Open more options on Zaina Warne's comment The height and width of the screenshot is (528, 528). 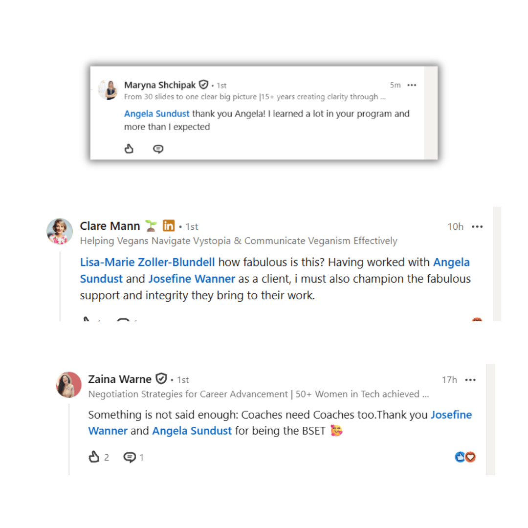(470, 380)
